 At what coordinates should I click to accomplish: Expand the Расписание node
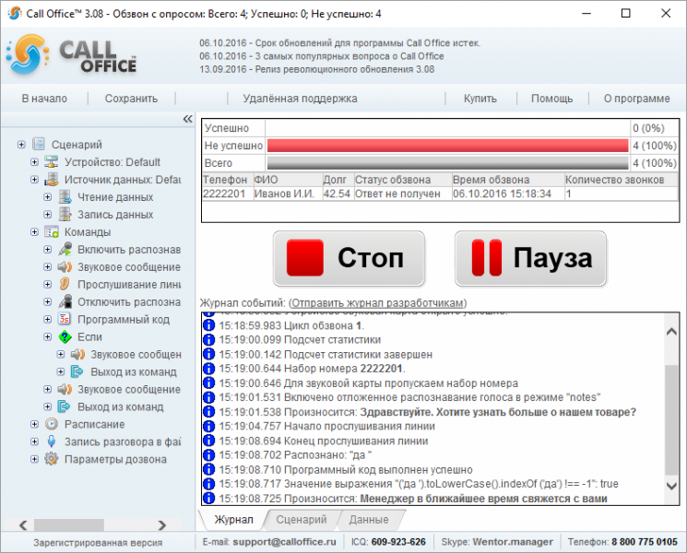(x=35, y=424)
